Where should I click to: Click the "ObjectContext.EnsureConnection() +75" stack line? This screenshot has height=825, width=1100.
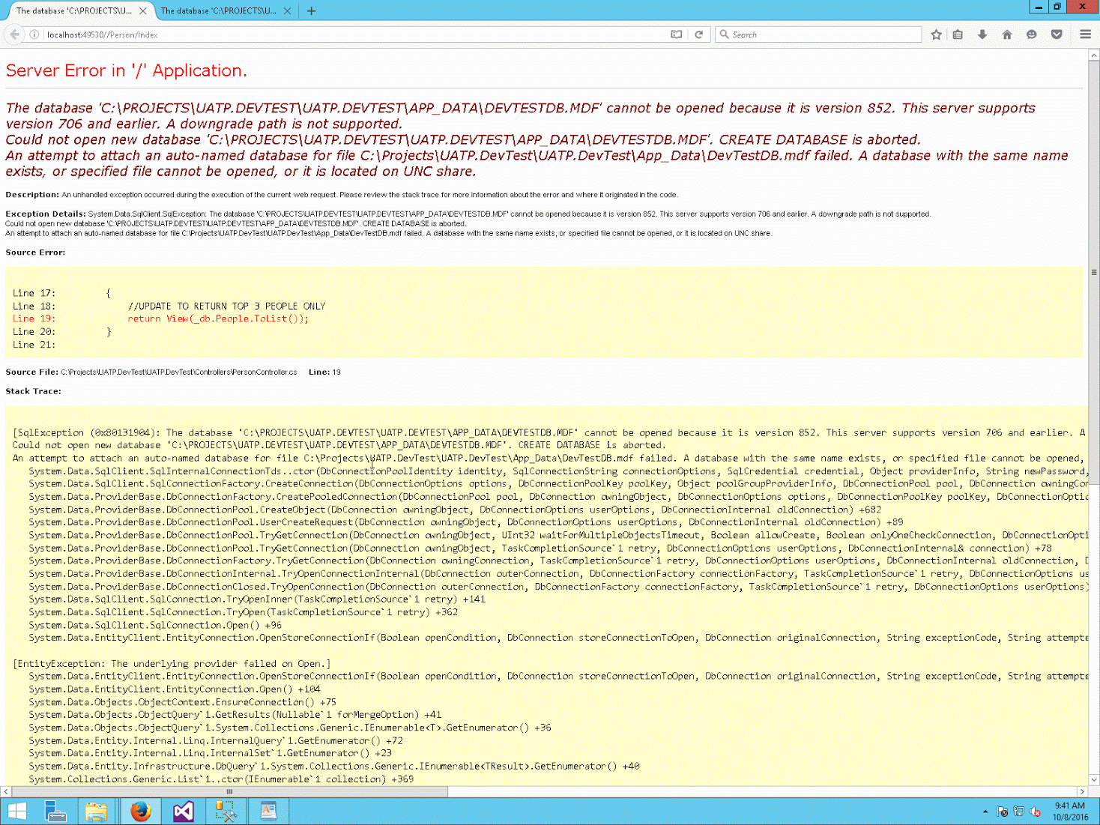(183, 703)
